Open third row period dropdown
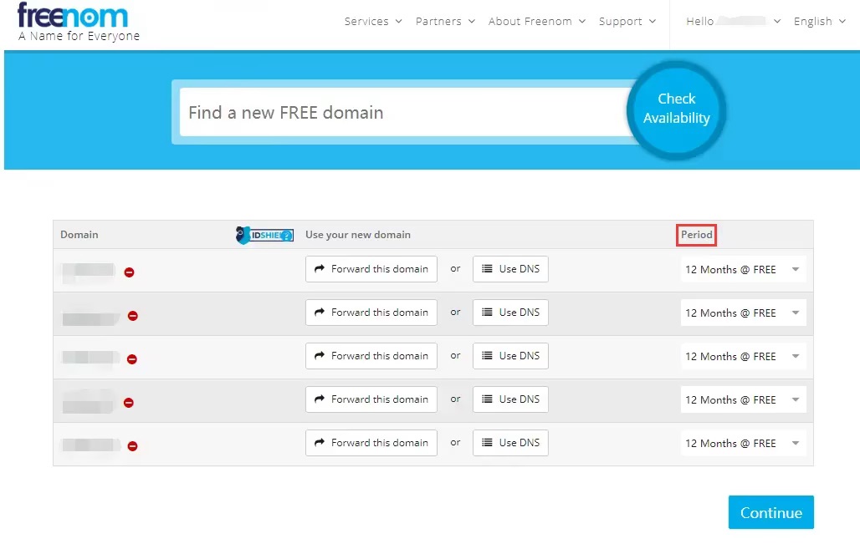Screen dimensions: 860x544 [x=742, y=357]
